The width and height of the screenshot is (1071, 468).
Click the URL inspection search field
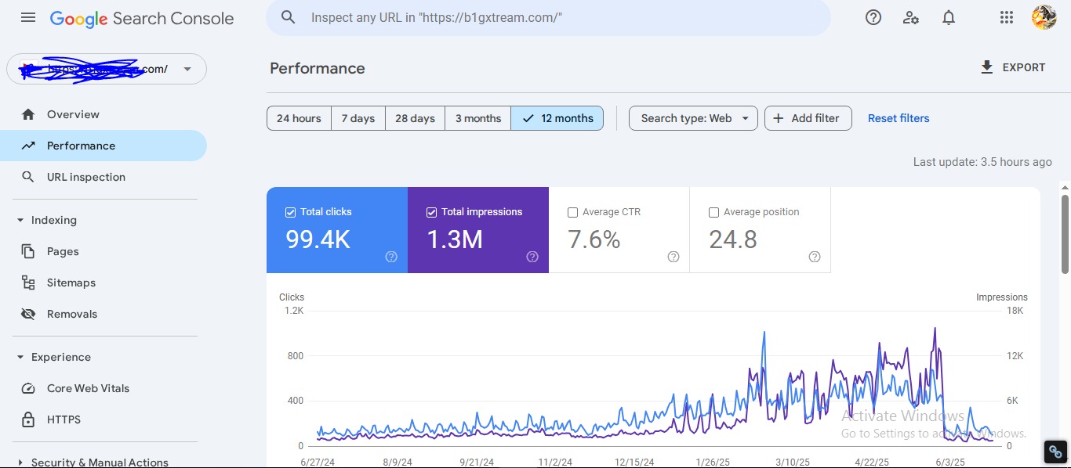click(x=549, y=17)
